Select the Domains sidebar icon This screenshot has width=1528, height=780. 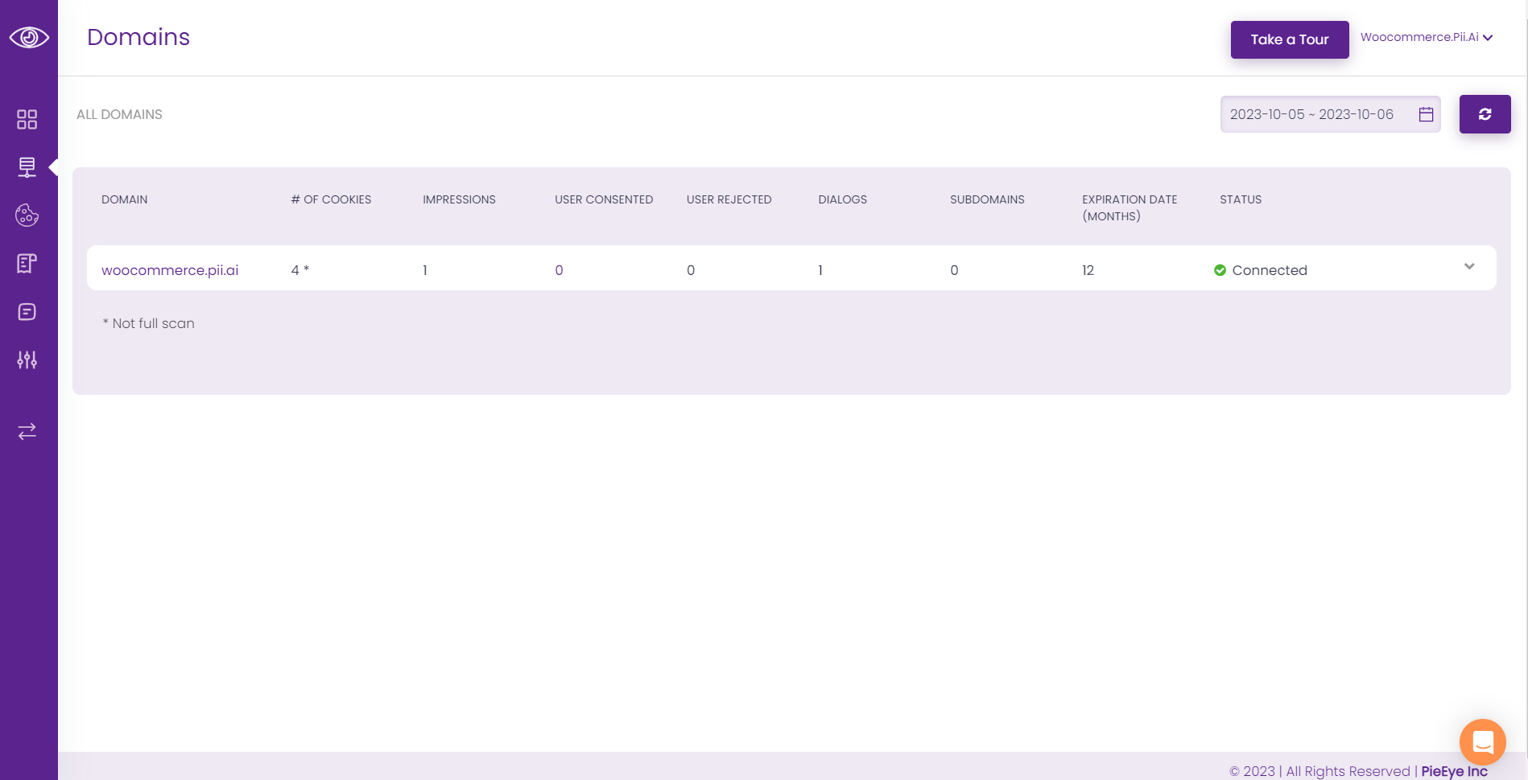click(27, 167)
